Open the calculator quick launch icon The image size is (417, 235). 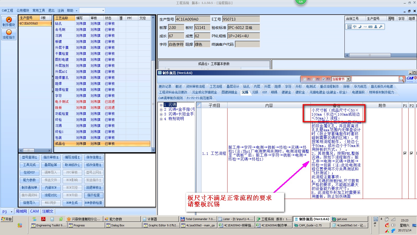[x=52, y=219]
